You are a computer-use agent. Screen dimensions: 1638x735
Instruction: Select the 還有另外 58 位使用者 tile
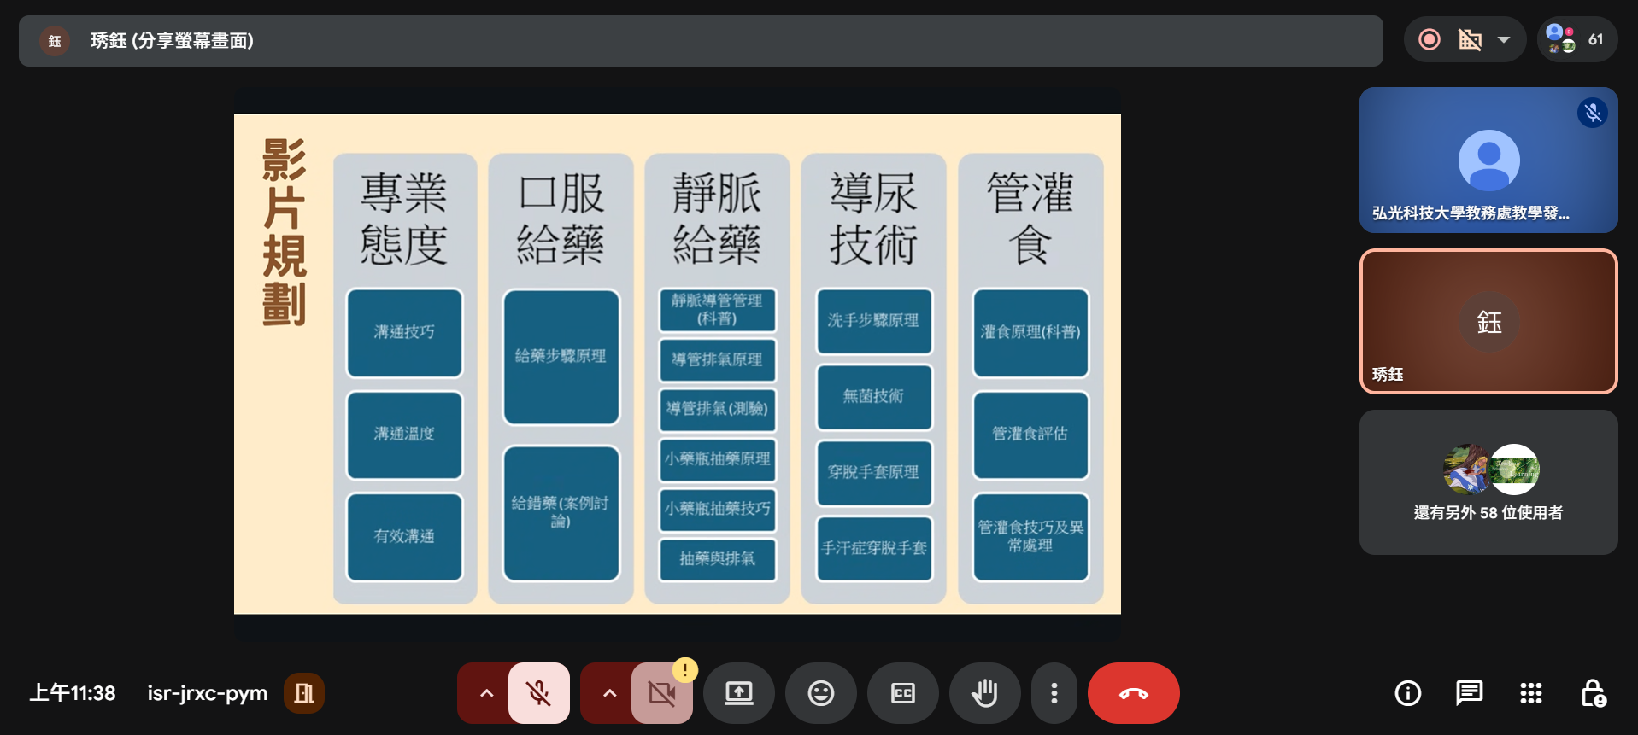point(1488,482)
